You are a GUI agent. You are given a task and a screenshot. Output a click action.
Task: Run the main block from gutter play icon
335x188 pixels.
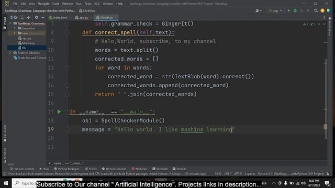click(59, 112)
